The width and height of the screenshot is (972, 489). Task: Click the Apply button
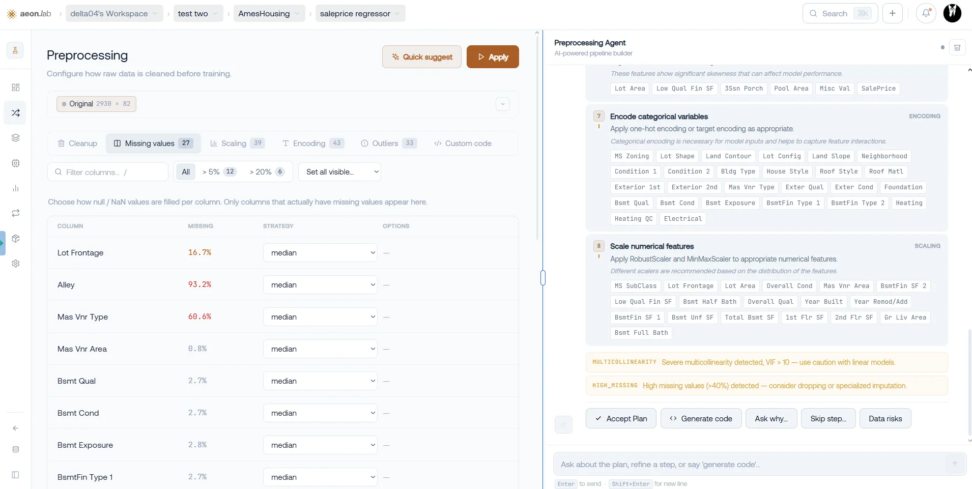(x=493, y=57)
